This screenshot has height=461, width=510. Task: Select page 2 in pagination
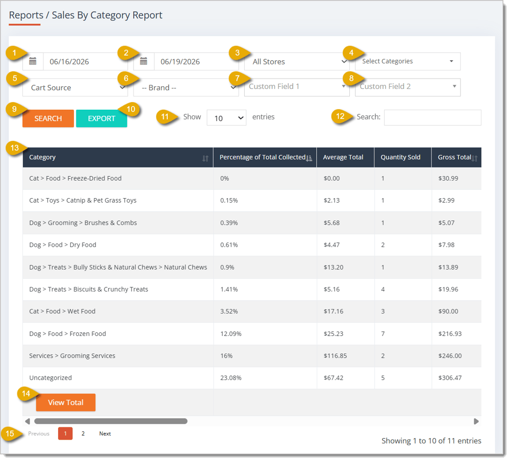(x=83, y=433)
